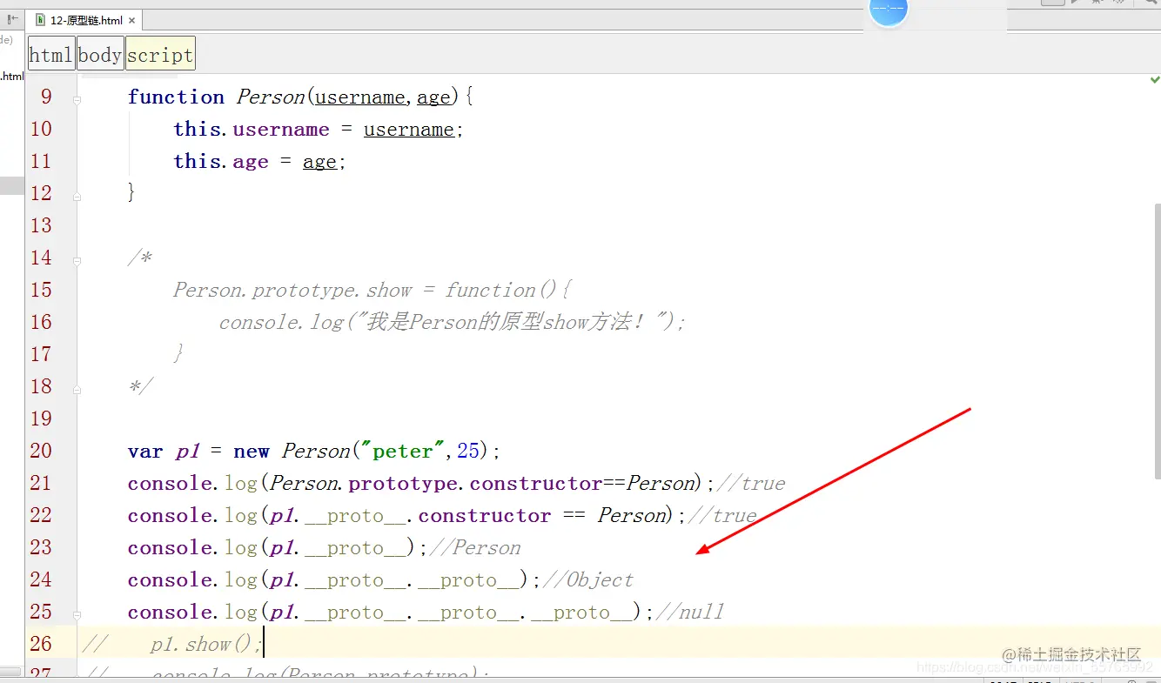Click the prototype word on line 21
This screenshot has height=683, width=1161.
[x=403, y=483]
